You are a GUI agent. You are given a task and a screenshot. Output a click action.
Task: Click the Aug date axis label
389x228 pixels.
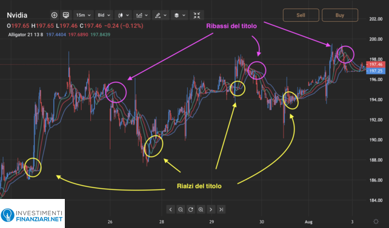tap(308, 222)
